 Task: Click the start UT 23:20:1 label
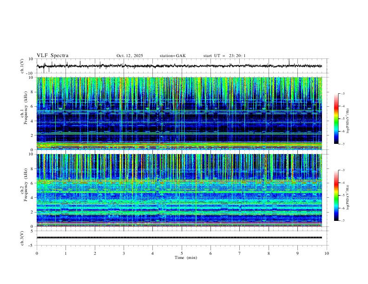tap(224, 56)
